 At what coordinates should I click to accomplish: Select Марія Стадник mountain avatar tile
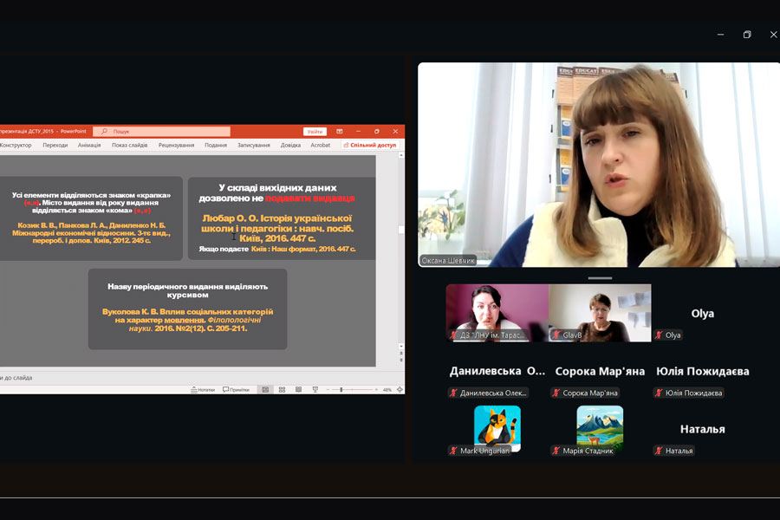pos(600,428)
